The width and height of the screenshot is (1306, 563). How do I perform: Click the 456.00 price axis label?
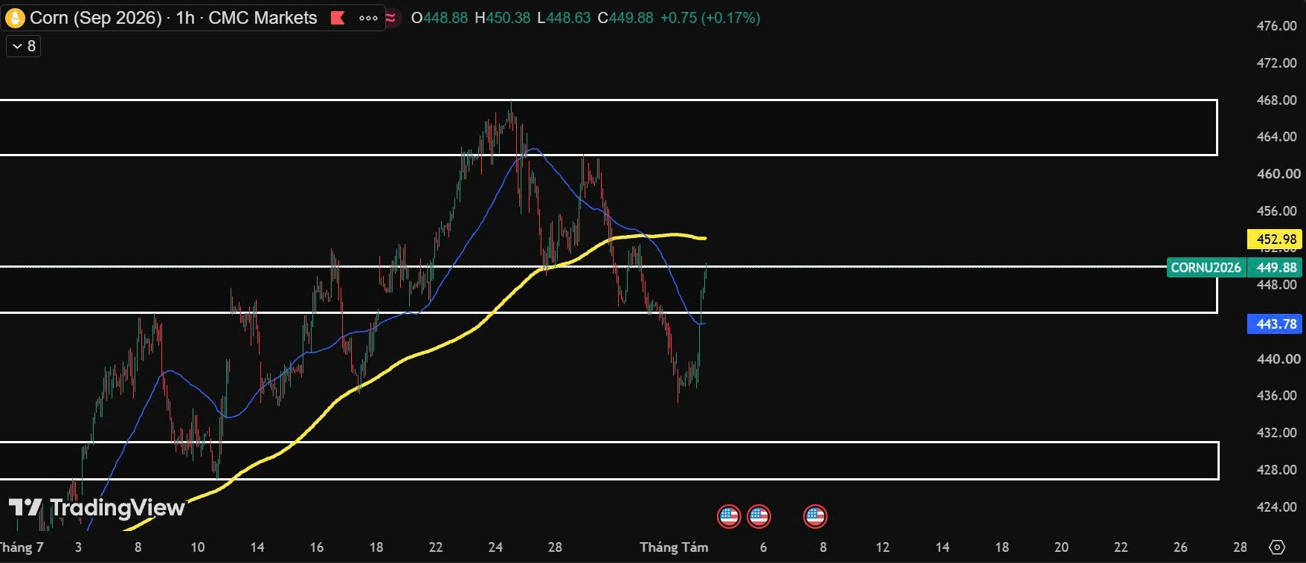click(x=1276, y=211)
